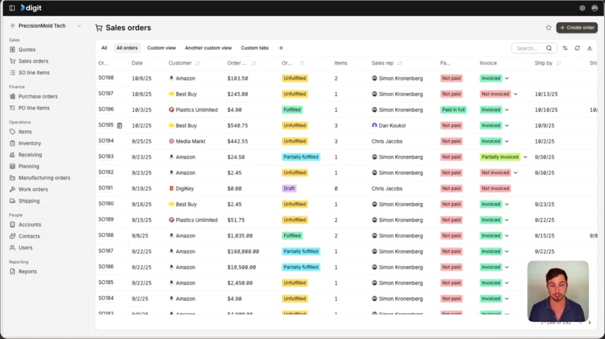Add a new custom view tab
Screen dimensions: 605x339
(281, 48)
